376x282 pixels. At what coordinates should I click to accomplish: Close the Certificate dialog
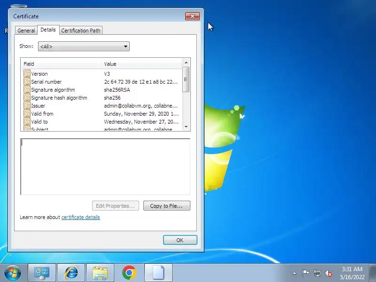[192, 16]
